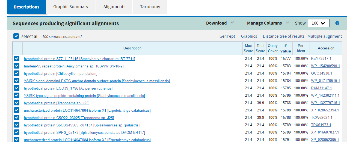The image size is (350, 142).
Task: Switch to the Graphic Summary tab
Action: click(x=71, y=7)
